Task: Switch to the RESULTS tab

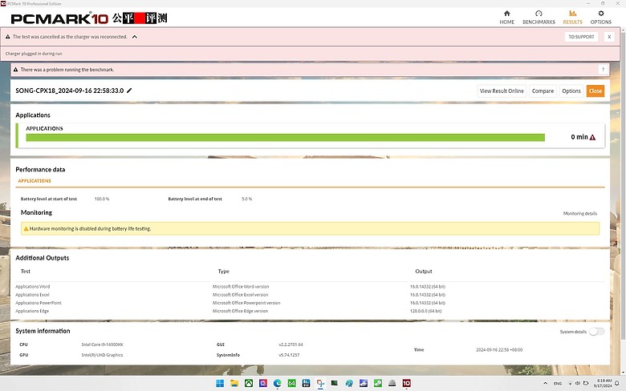Action: pyautogui.click(x=572, y=18)
